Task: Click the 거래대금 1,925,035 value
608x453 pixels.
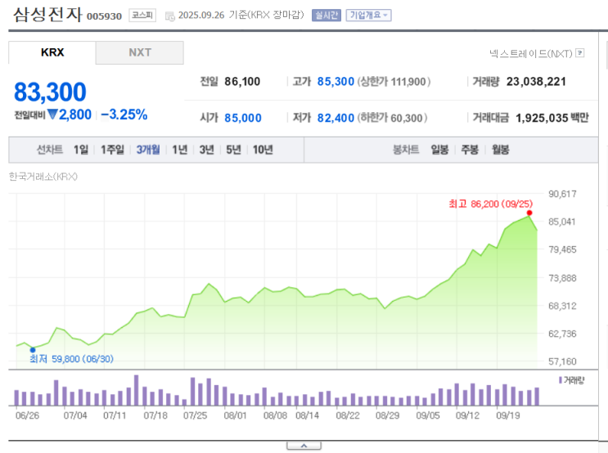Action: tap(542, 118)
